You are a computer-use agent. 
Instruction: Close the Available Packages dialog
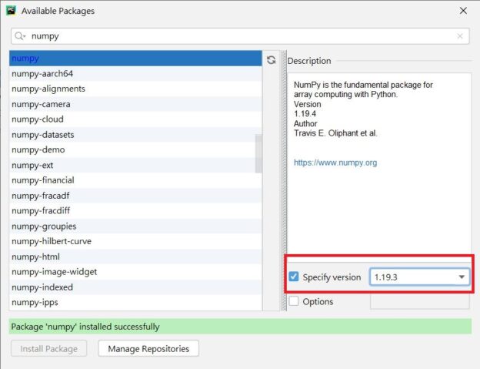point(462,11)
